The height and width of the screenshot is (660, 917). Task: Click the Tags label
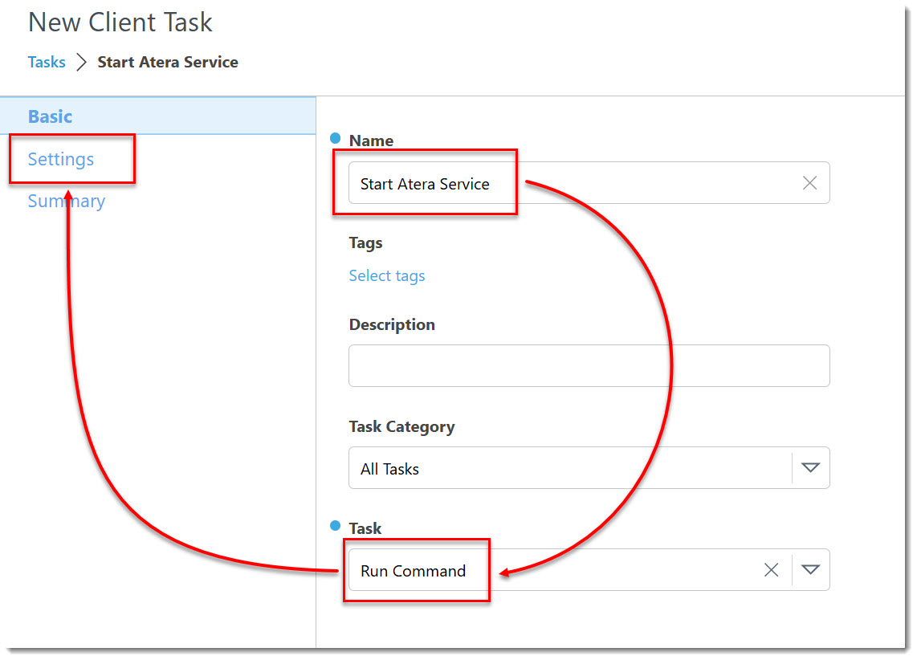click(x=365, y=242)
